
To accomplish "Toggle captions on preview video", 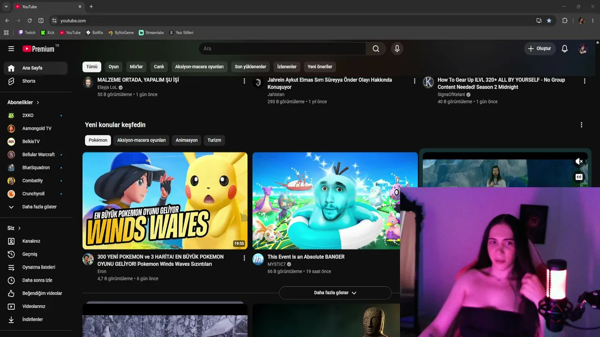I will click(579, 177).
